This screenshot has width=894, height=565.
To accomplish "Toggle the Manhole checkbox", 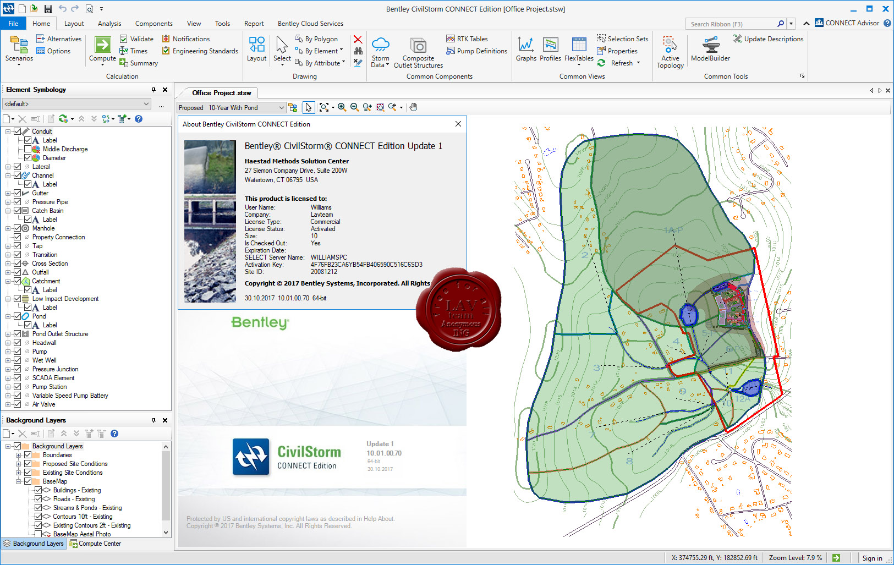I will coord(17,228).
